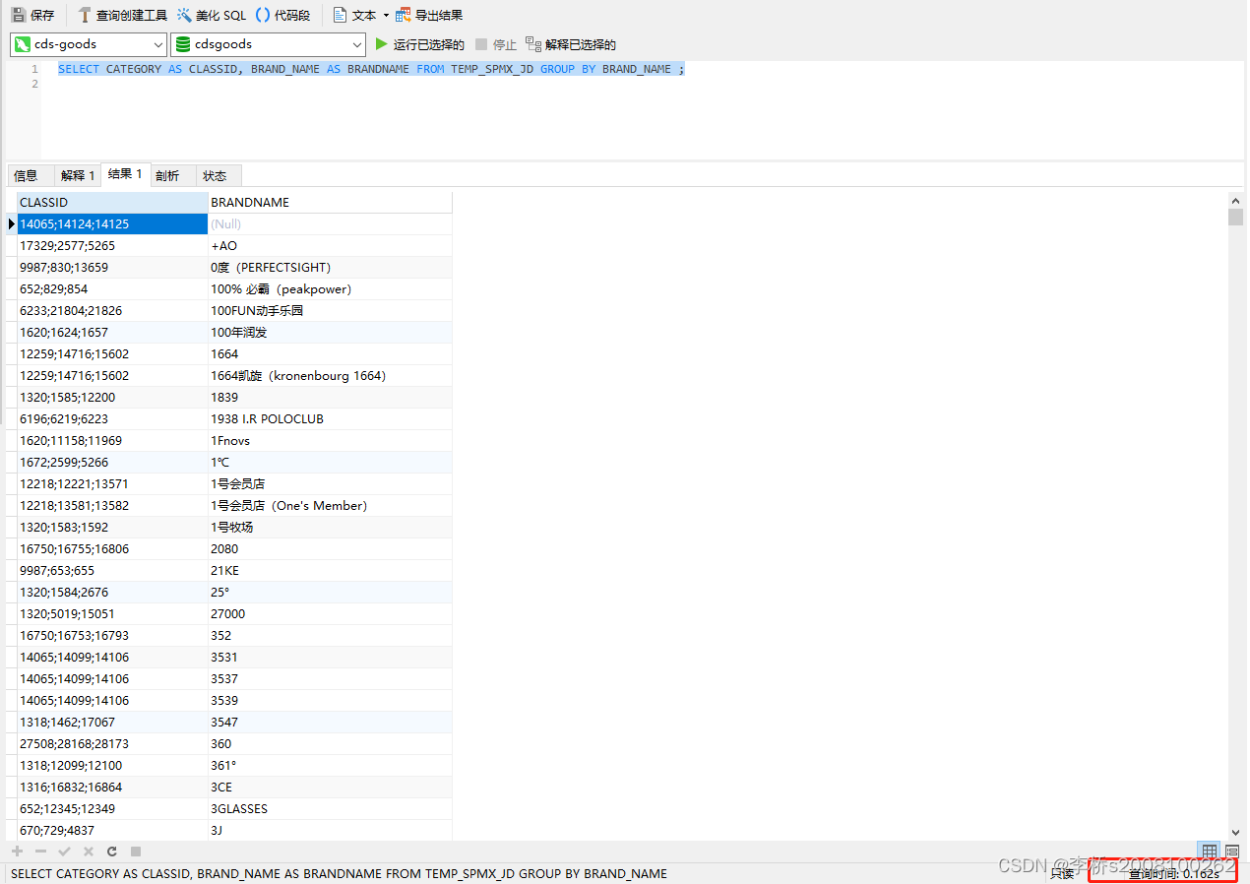Open the Query Builder (查询创建工具) tool

[x=122, y=15]
